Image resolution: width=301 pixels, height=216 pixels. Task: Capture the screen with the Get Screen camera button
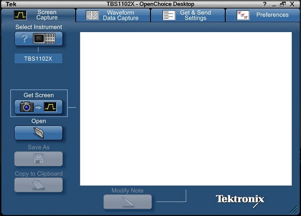[x=39, y=107]
